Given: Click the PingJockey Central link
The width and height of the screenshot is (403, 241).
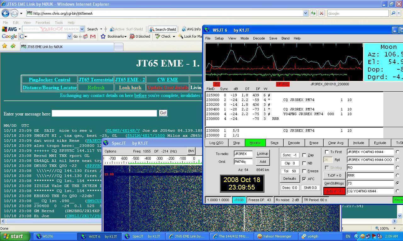Looking at the screenshot, I should (49, 80).
